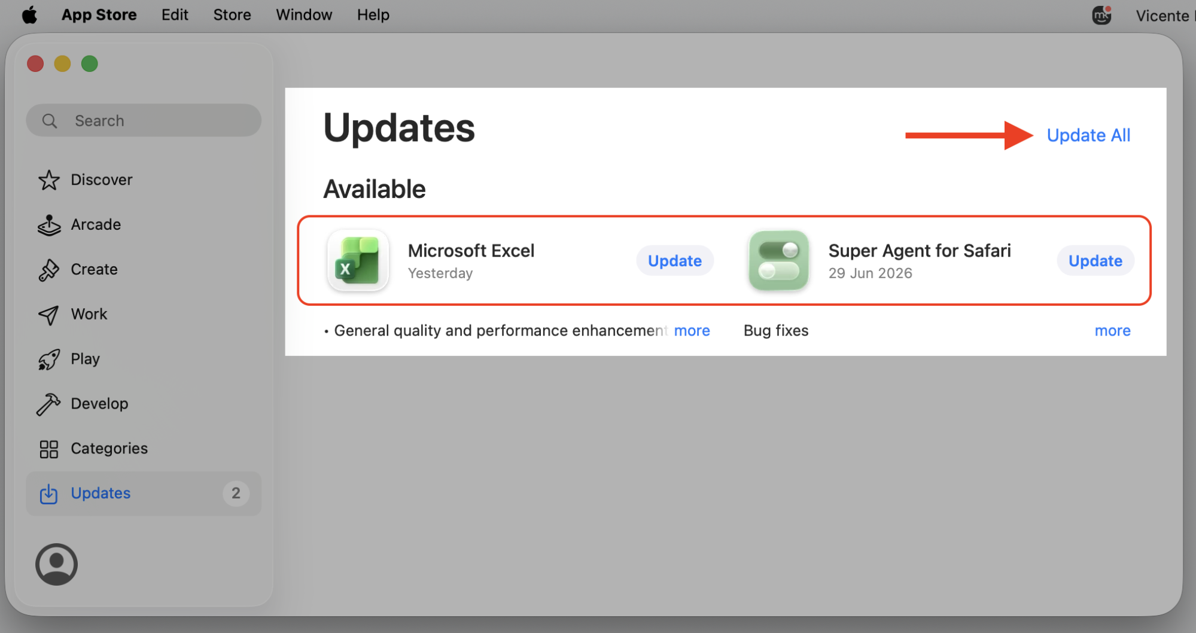The image size is (1196, 633).
Task: Select Create in the sidebar
Action: [144, 270]
